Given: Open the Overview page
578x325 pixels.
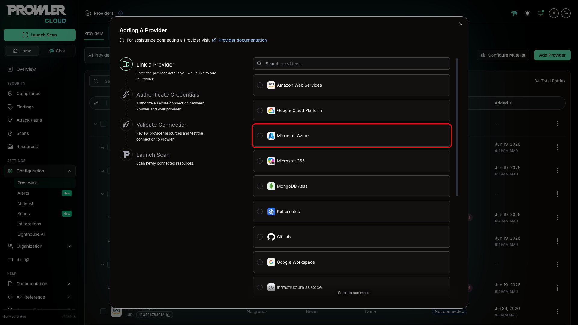Looking at the screenshot, I should click(26, 69).
